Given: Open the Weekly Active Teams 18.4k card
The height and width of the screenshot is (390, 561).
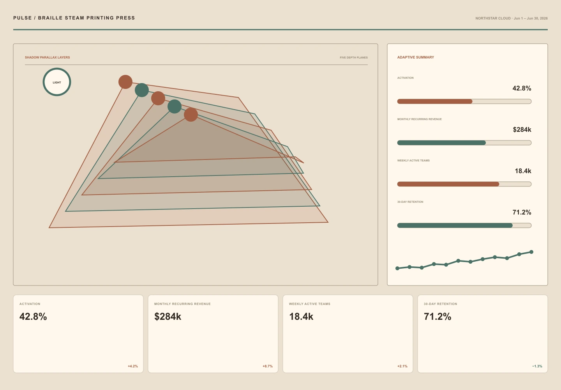Looking at the screenshot, I should point(348,334).
